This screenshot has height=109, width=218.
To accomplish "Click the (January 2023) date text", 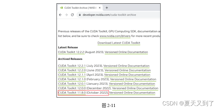I will (x=97, y=84).
